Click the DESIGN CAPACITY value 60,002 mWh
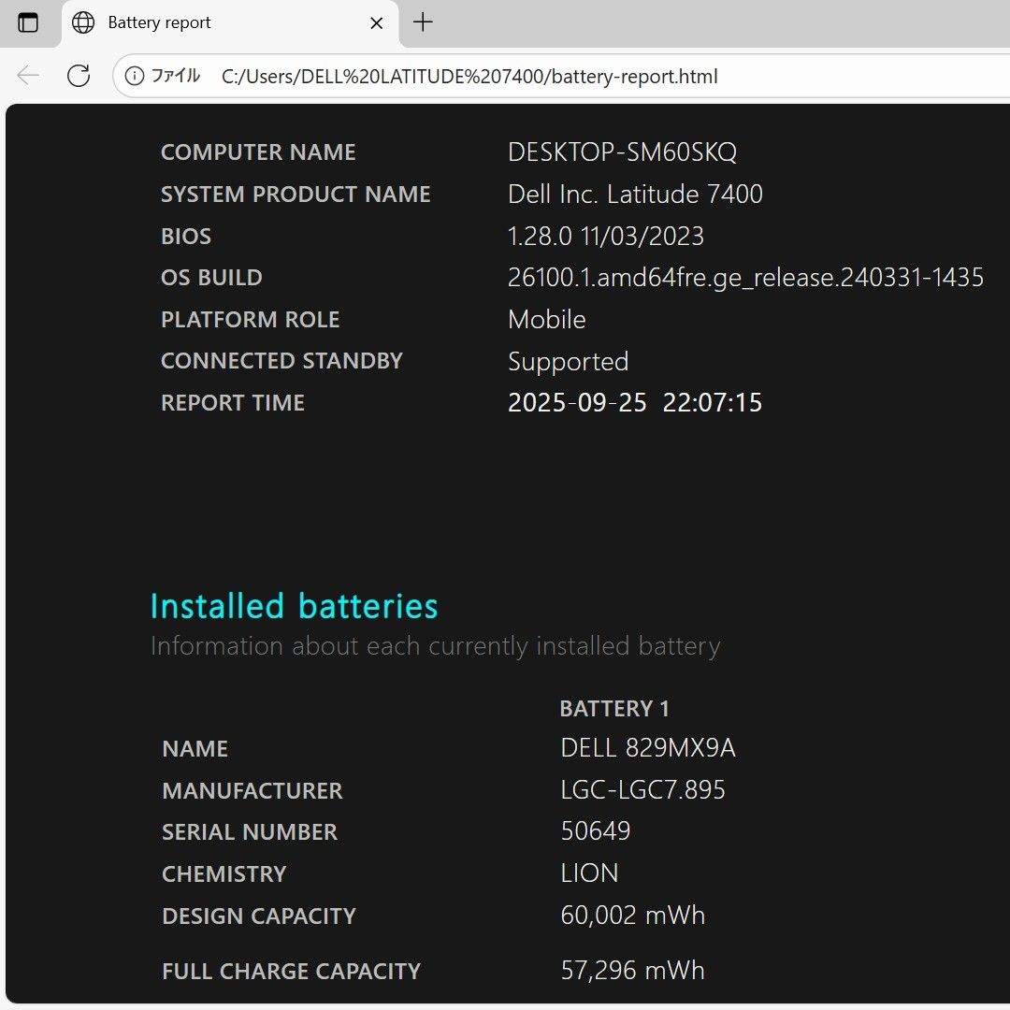The width and height of the screenshot is (1010, 1010). (x=632, y=915)
